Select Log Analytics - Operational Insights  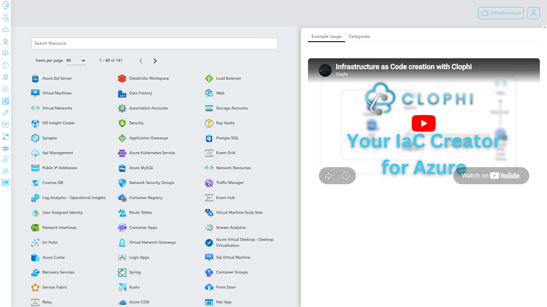74,198
